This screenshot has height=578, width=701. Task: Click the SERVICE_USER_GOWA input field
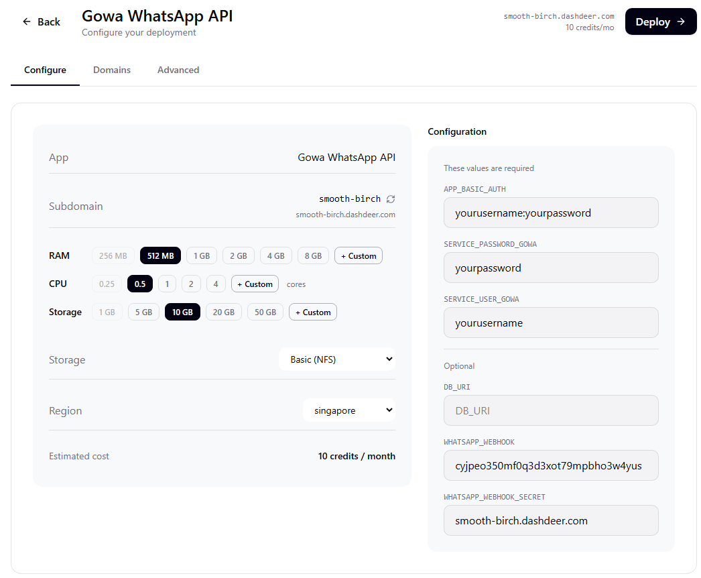551,323
